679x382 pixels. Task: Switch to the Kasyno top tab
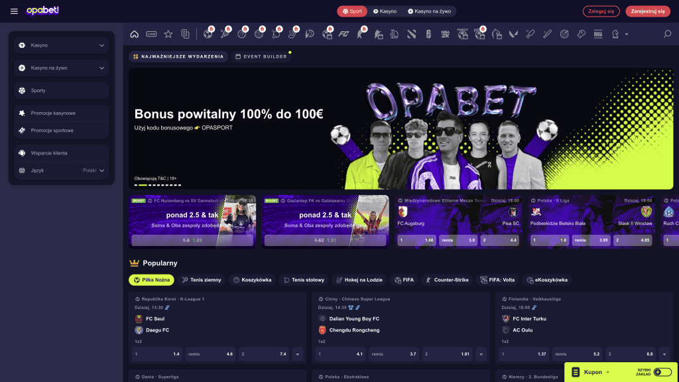coord(385,11)
